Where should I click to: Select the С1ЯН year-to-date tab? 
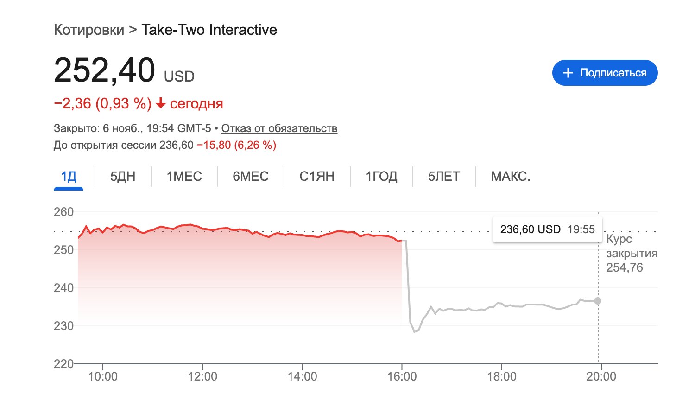pyautogui.click(x=317, y=176)
